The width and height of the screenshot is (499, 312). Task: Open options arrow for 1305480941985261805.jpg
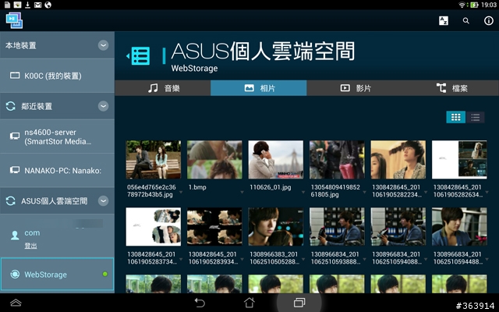point(364,192)
